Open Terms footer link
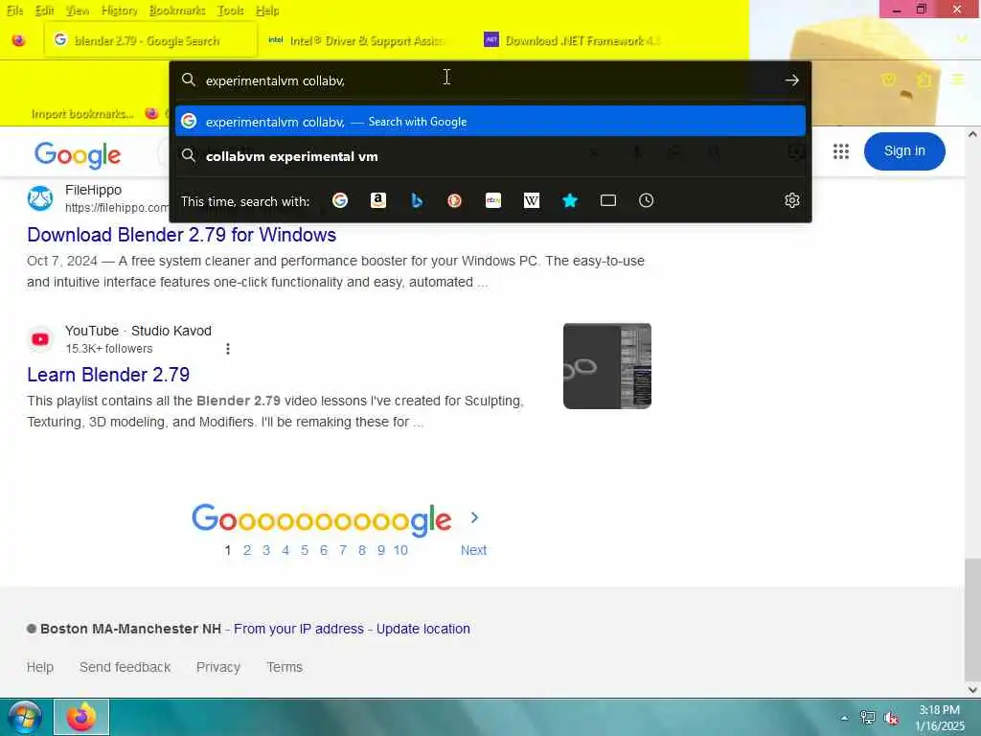Image resolution: width=981 pixels, height=736 pixels. coord(285,667)
